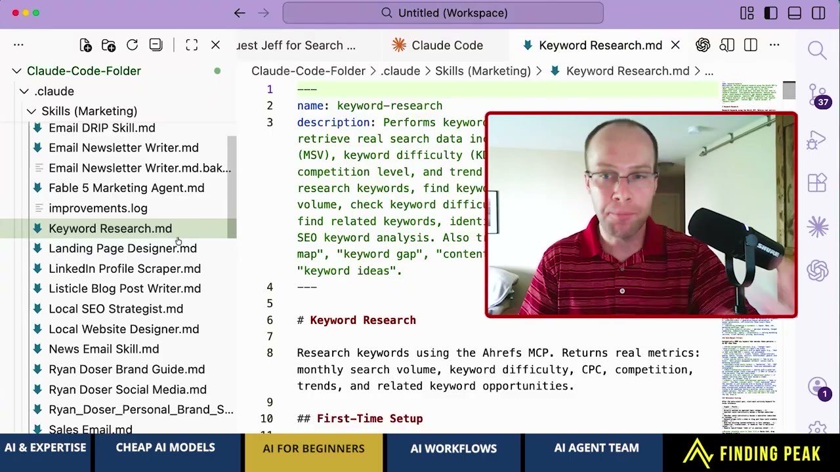
Task: Open editor more actions ellipsis
Action: (x=774, y=45)
